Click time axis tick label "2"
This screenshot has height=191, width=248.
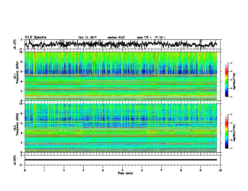click(x=64, y=170)
